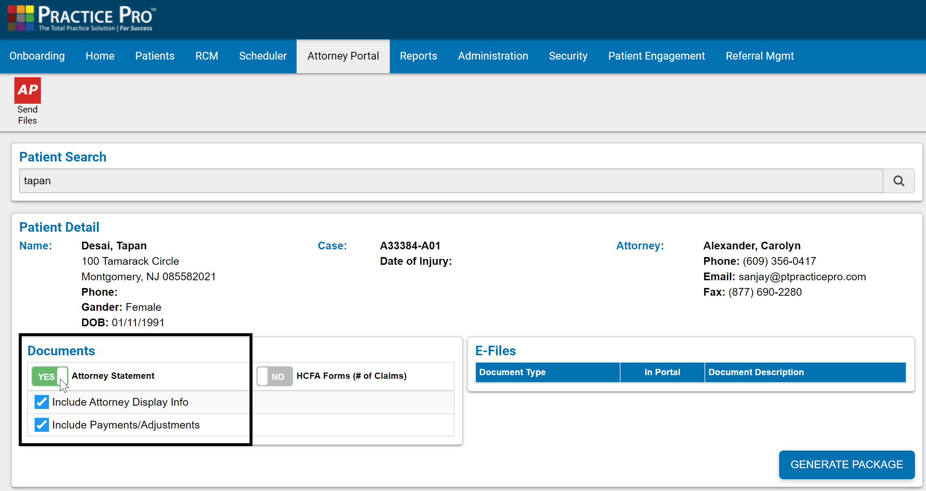Select the RCM navigation item
This screenshot has width=926, height=491.
206,56
